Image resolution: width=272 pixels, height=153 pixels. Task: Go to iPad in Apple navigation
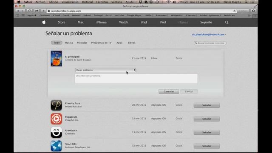[x=144, y=22]
